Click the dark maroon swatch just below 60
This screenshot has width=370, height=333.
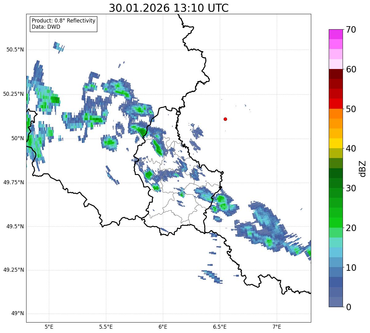point(336,74)
